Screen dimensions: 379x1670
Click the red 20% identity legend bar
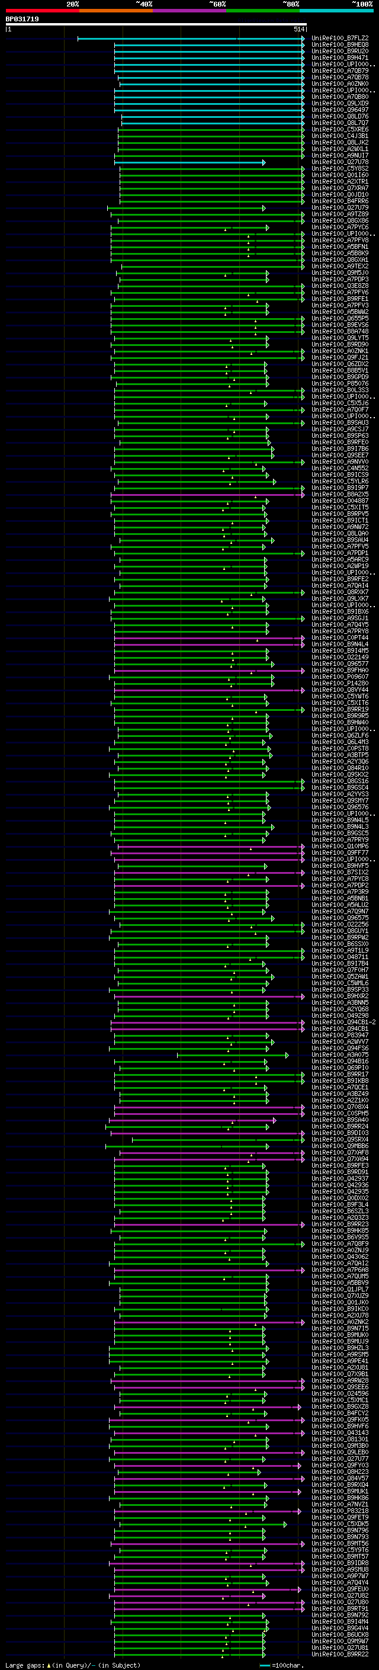(42, 11)
